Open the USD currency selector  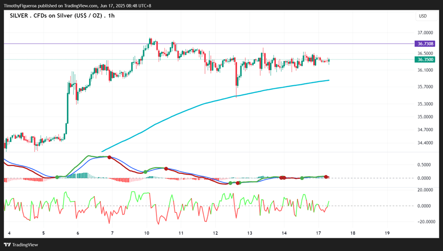point(426,16)
